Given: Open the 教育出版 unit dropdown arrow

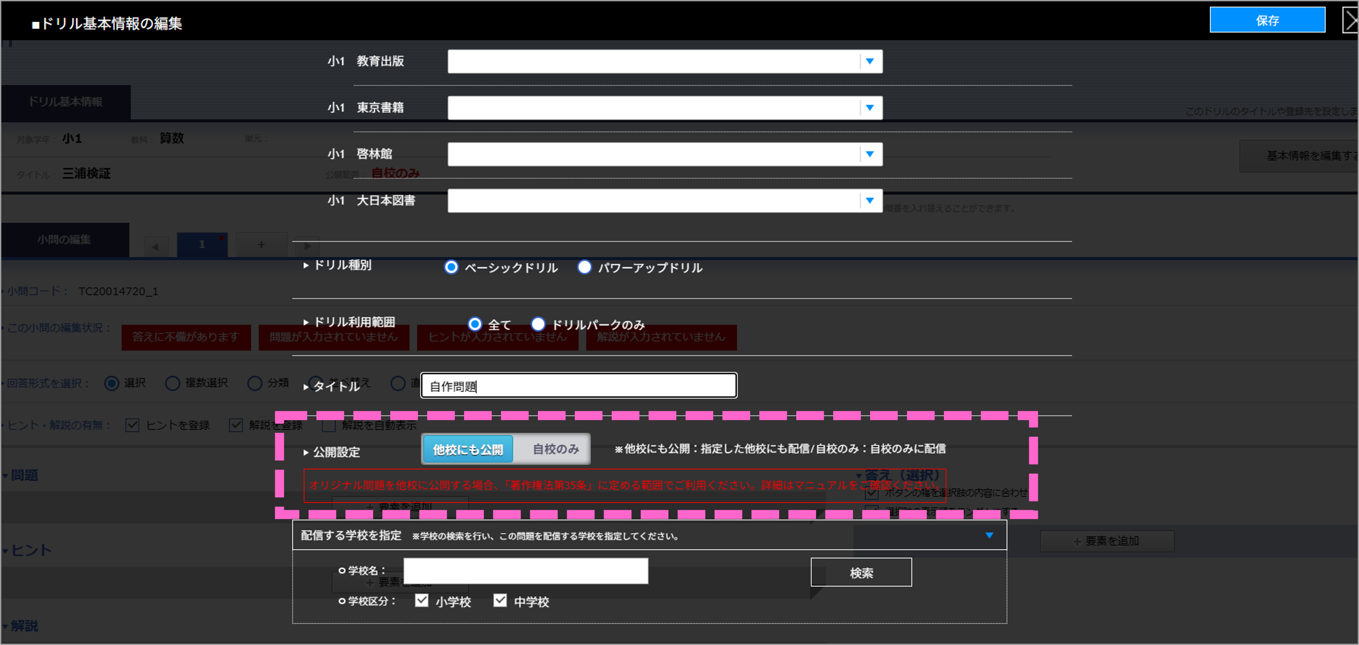Looking at the screenshot, I should pyautogui.click(x=869, y=61).
